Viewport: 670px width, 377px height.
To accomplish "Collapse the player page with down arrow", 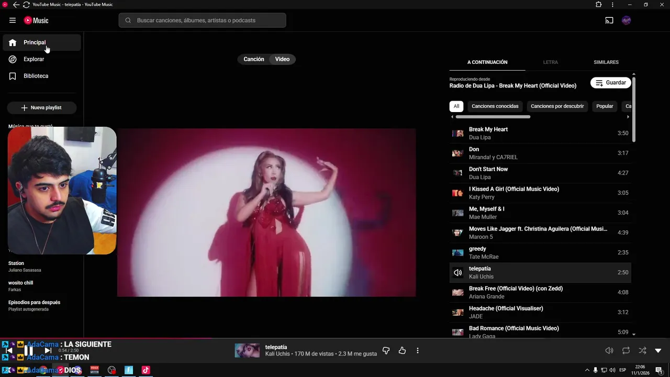I will coord(658,350).
